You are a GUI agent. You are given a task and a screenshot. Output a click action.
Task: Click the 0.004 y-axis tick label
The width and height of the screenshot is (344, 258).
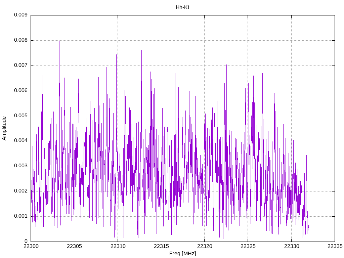point(21,141)
